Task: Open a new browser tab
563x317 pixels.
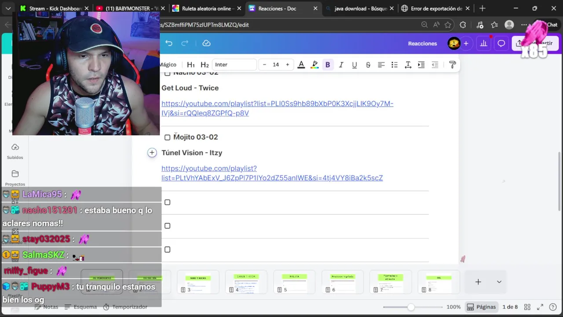Action: pyautogui.click(x=483, y=8)
